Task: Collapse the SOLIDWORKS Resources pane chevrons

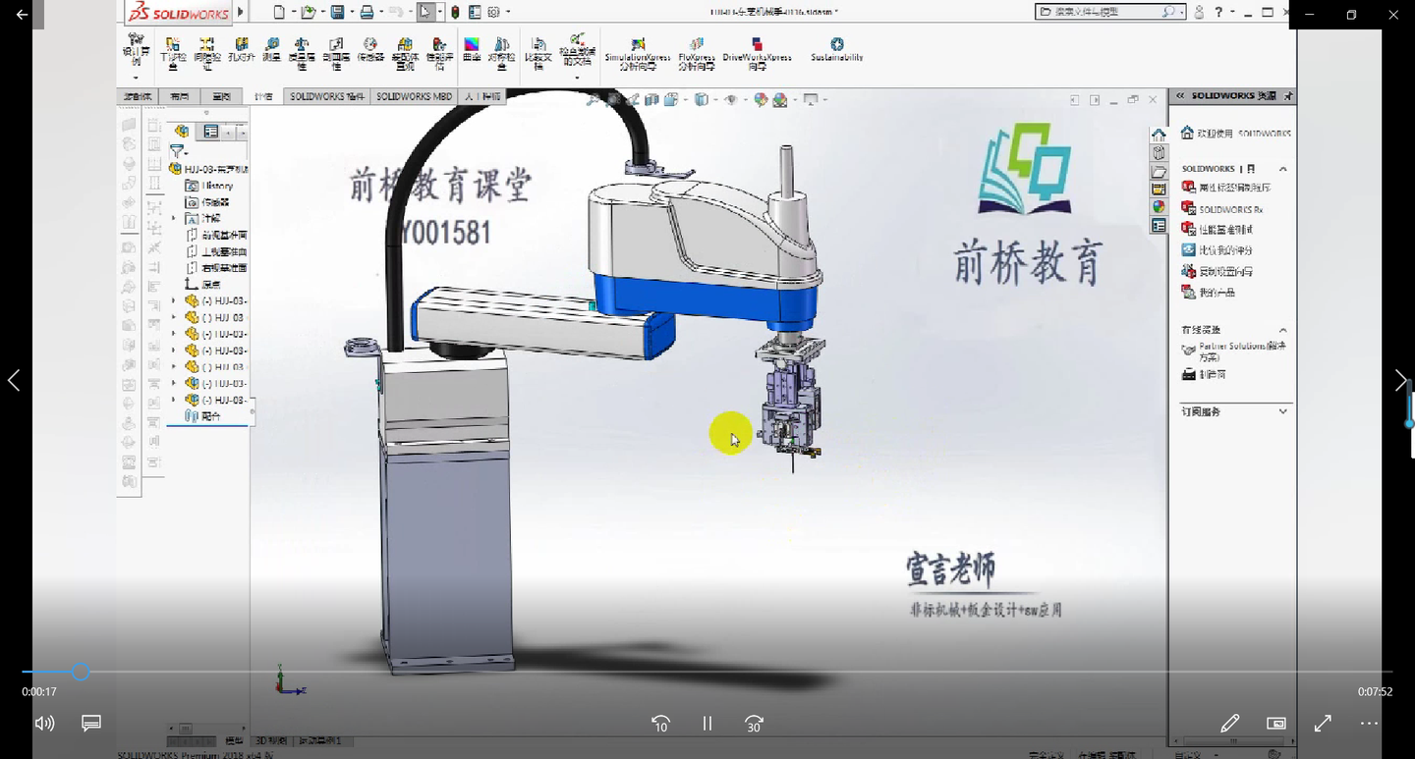Action: 1179,96
